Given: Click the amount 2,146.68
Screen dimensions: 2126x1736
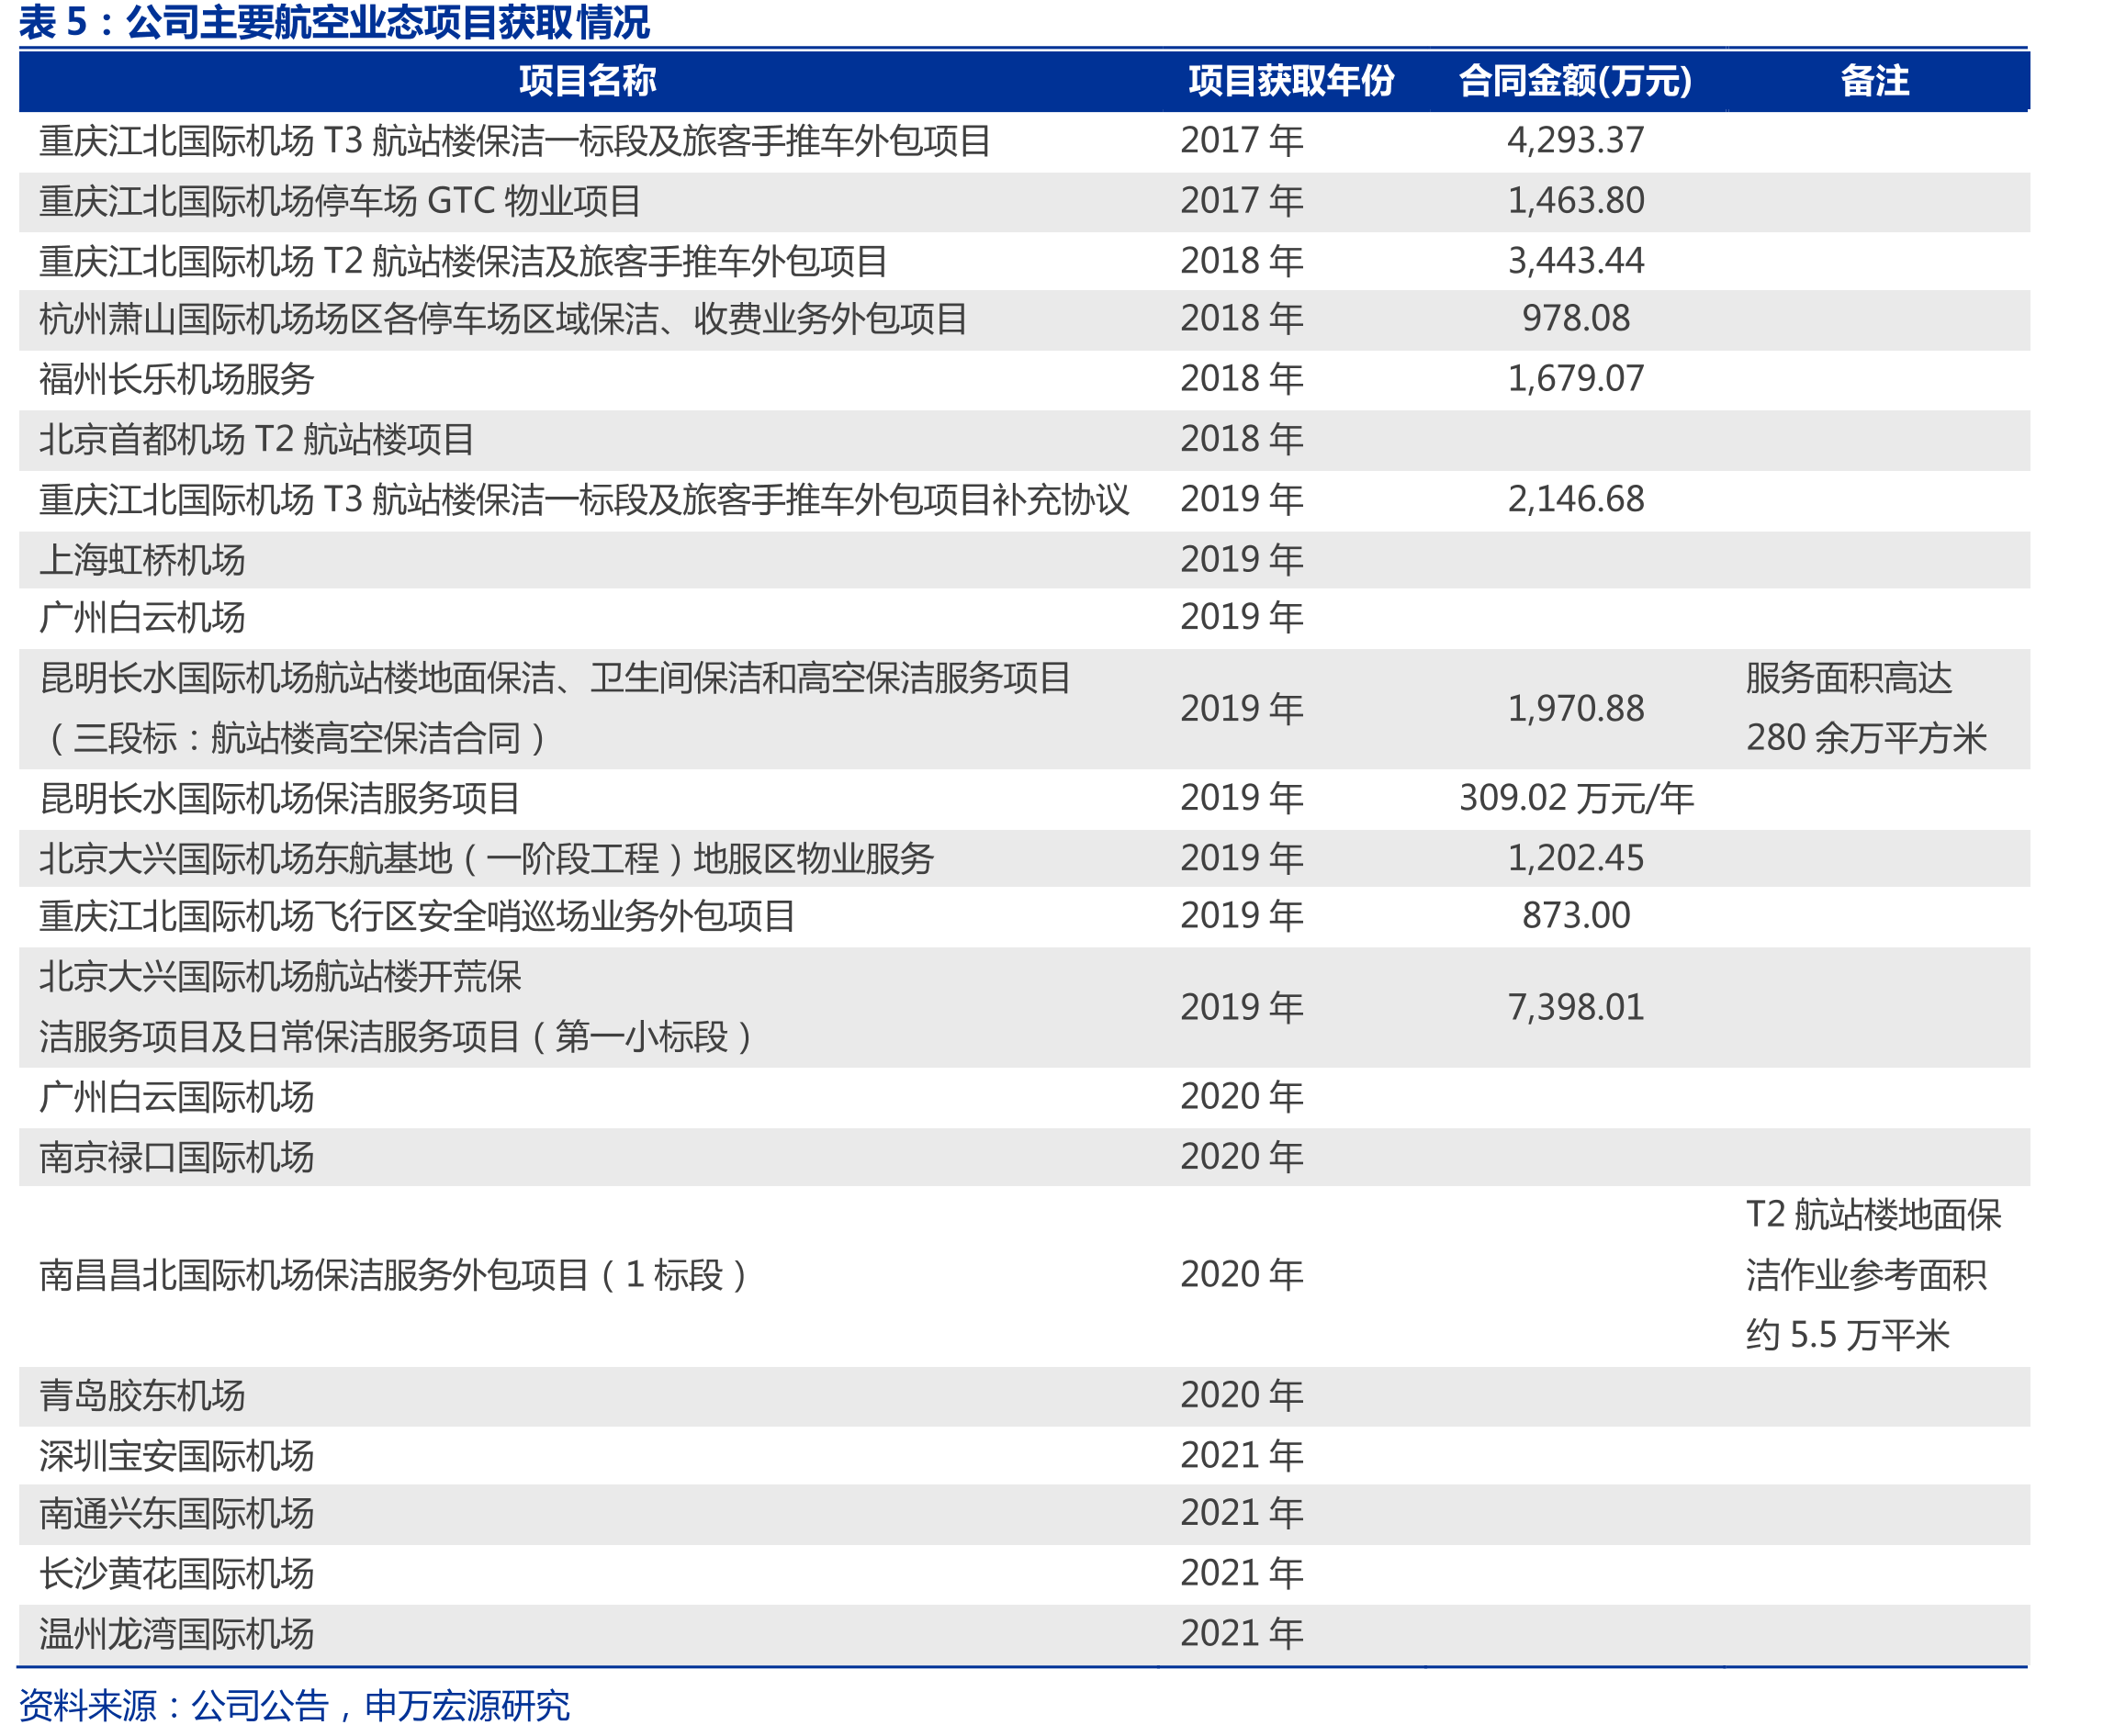Looking at the screenshot, I should point(1576,499).
